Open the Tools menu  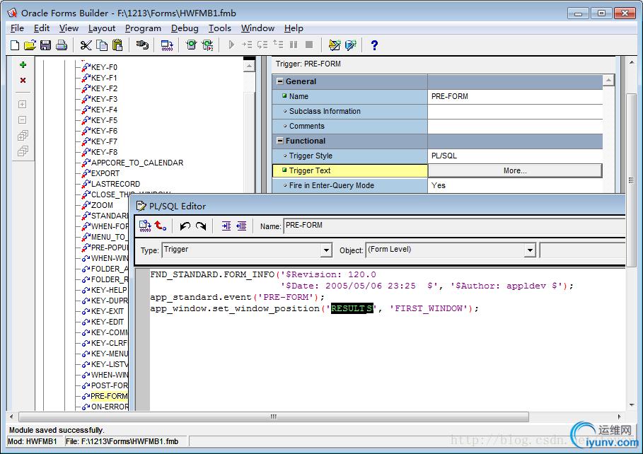point(220,28)
